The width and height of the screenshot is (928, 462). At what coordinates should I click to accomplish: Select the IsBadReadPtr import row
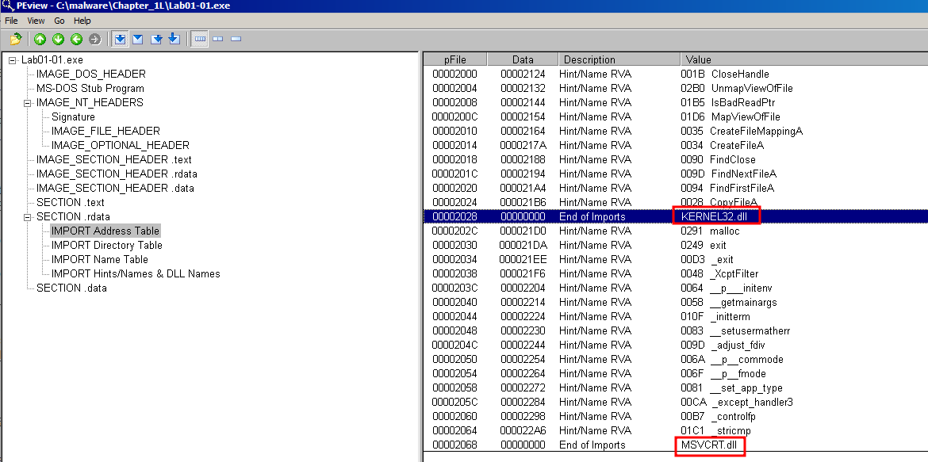click(676, 102)
